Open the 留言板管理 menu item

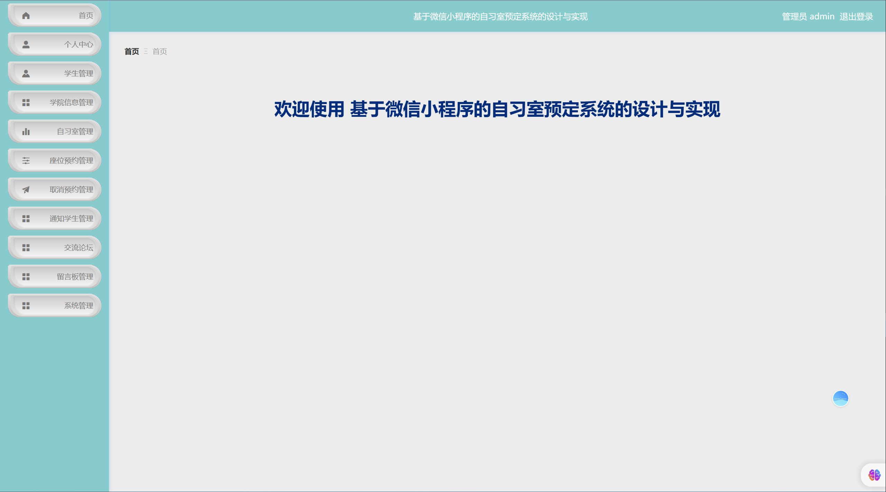click(75, 277)
